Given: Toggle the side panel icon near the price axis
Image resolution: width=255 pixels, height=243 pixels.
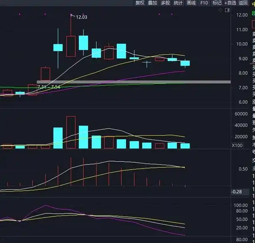Looking at the screenshot, I should [228, 11].
